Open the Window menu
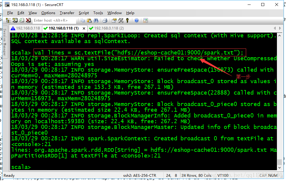The width and height of the screenshot is (286, 181). click(x=114, y=13)
